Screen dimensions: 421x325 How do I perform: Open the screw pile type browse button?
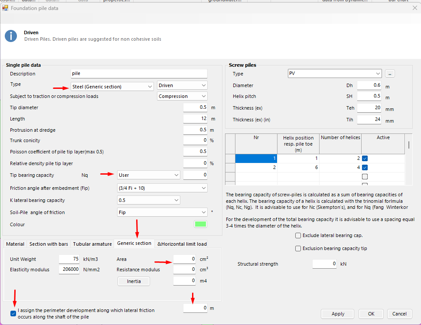(390, 74)
